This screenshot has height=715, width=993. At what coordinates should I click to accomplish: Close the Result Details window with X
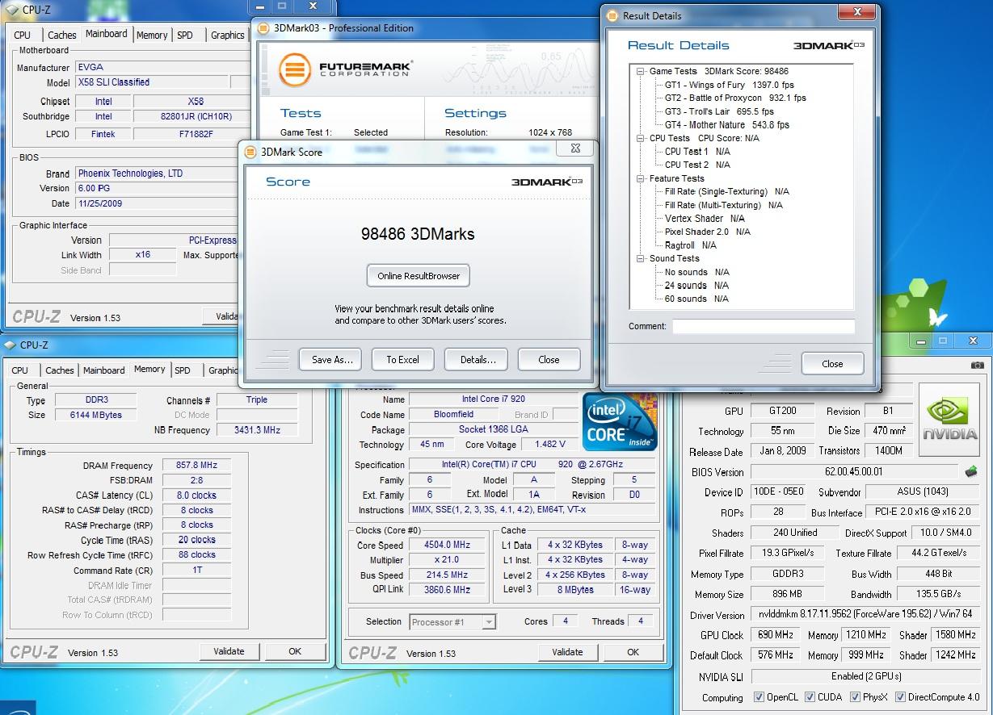856,11
